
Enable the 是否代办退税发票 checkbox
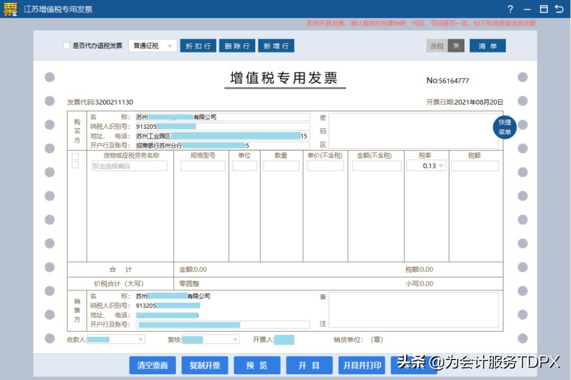(66, 45)
